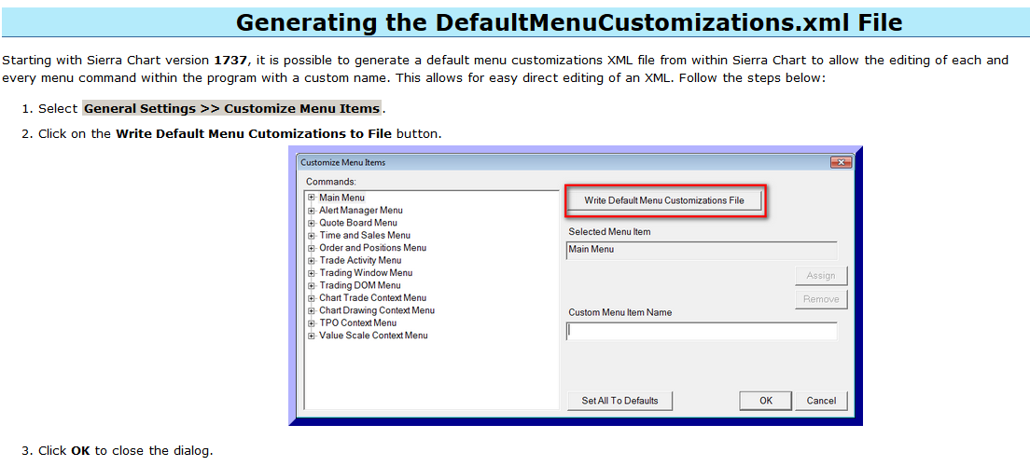The width and height of the screenshot is (1030, 466).
Task: Expand the TPO Context Menu node
Action: [x=312, y=322]
